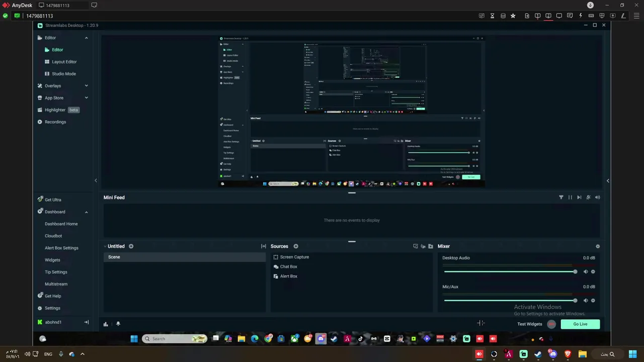Screen dimensions: 644x362
Task: Toggle the record button beside Go Live
Action: pos(551,324)
